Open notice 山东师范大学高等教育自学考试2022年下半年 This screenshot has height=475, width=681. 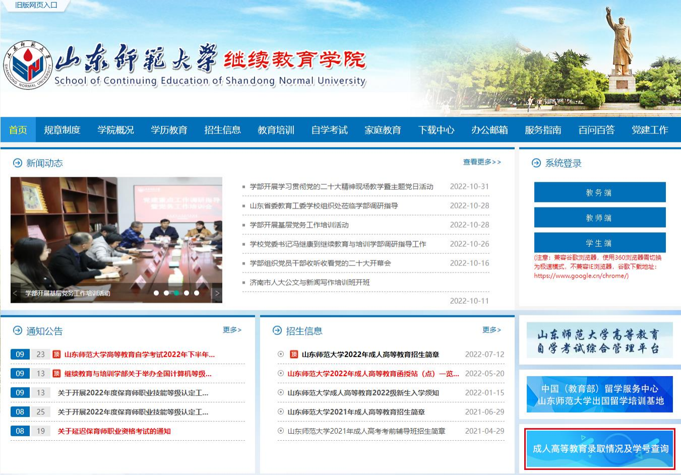coord(140,355)
